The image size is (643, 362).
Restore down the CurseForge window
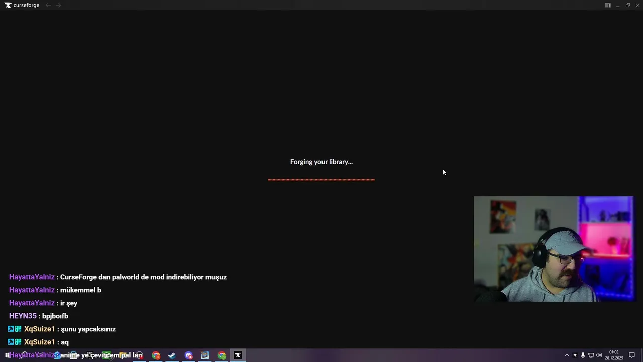tap(628, 5)
